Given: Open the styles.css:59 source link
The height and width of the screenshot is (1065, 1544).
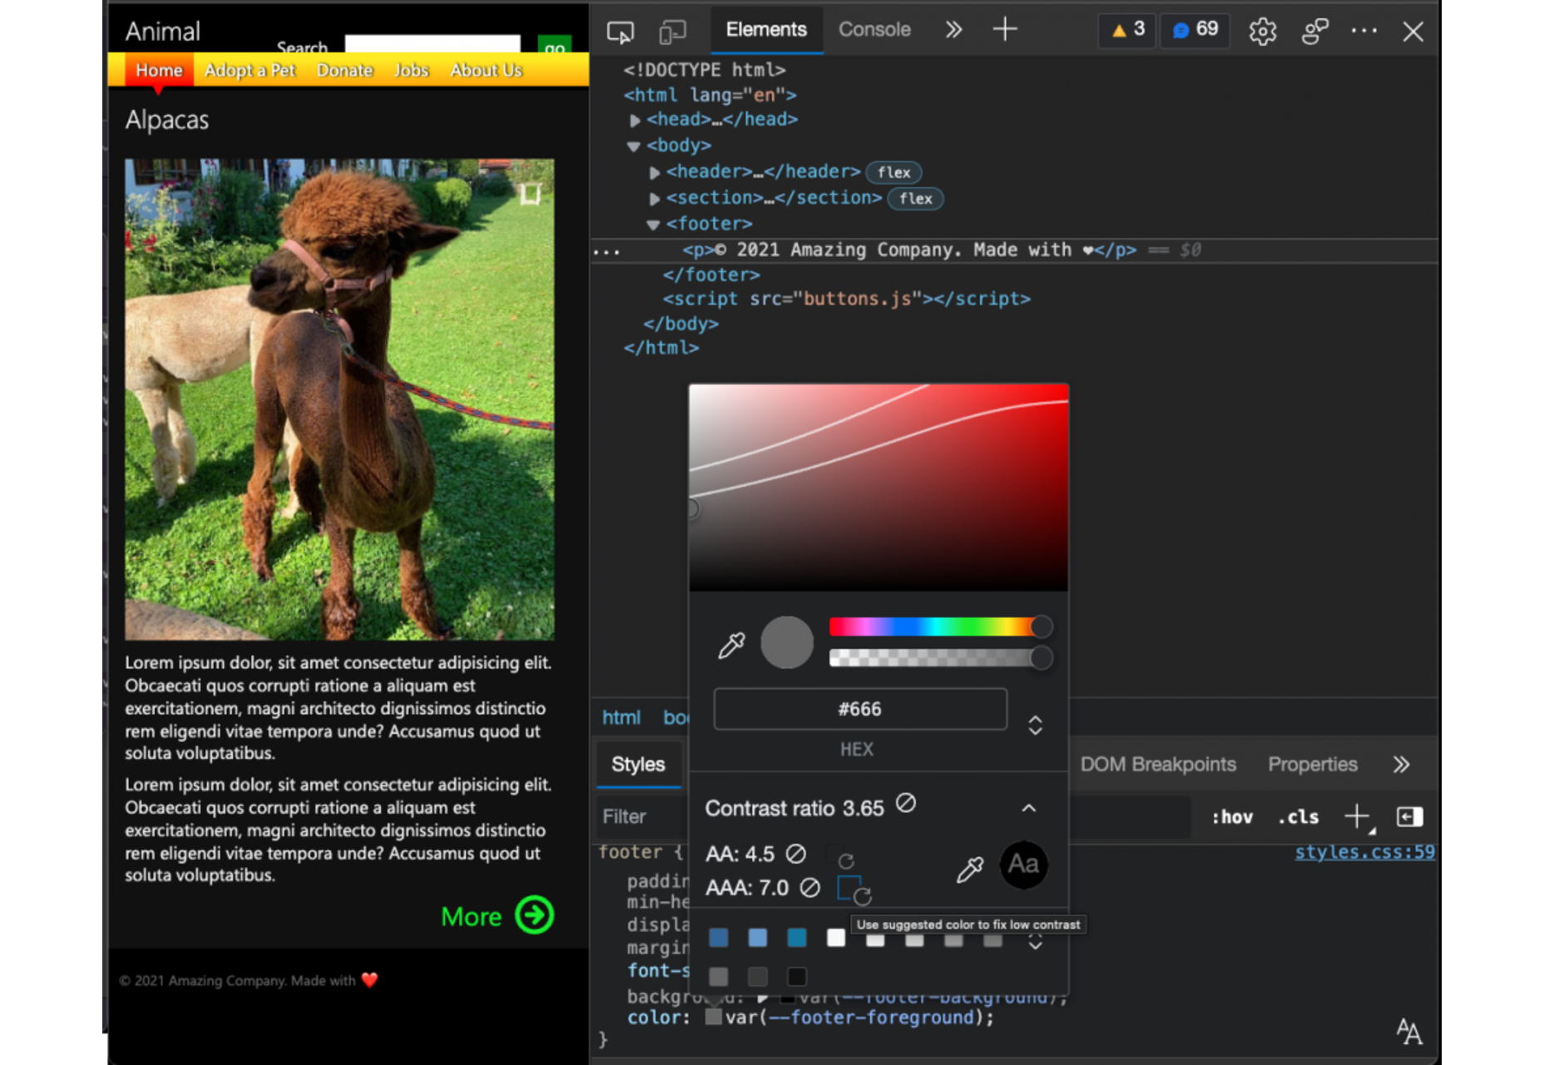Looking at the screenshot, I should [1364, 851].
